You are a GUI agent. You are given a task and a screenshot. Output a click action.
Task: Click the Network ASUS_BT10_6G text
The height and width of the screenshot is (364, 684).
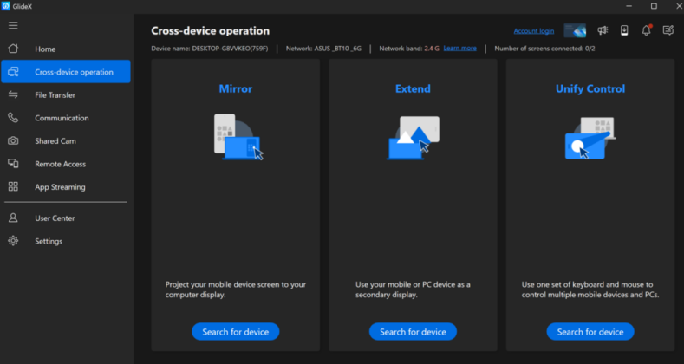(323, 49)
